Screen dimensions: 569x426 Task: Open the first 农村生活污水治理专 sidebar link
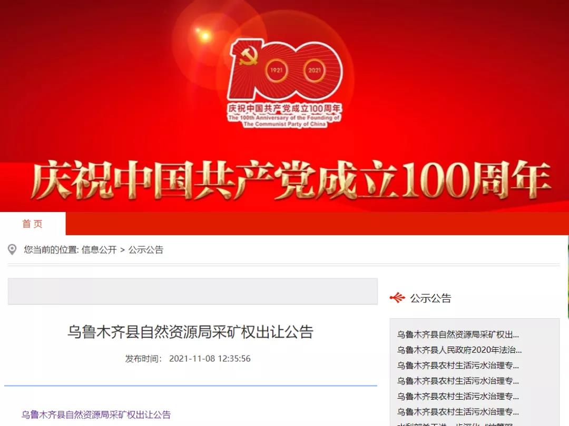point(458,366)
